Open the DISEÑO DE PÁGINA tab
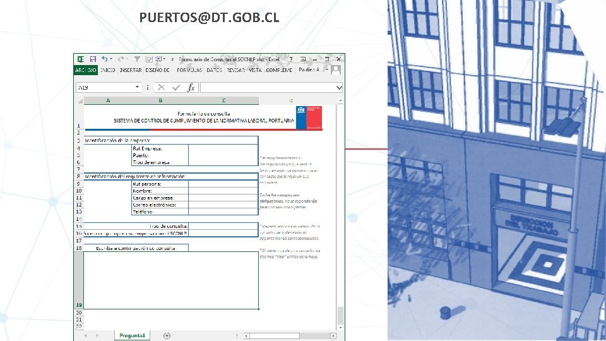 coord(157,70)
